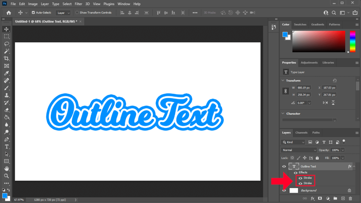
Task: Open the Swatches panel
Action: 300,24
